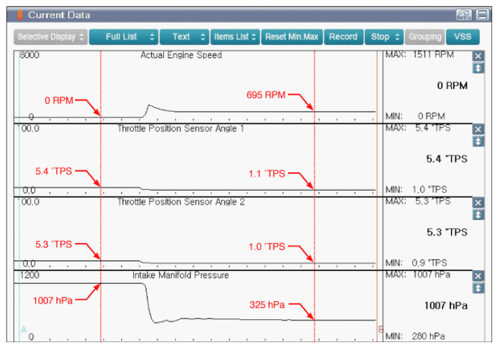Close Throttle Position Sensor Angle 1 graph
Viewport: 498px width, 348px height.
point(478,129)
